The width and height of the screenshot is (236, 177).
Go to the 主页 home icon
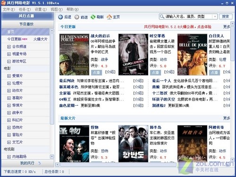[109, 17]
